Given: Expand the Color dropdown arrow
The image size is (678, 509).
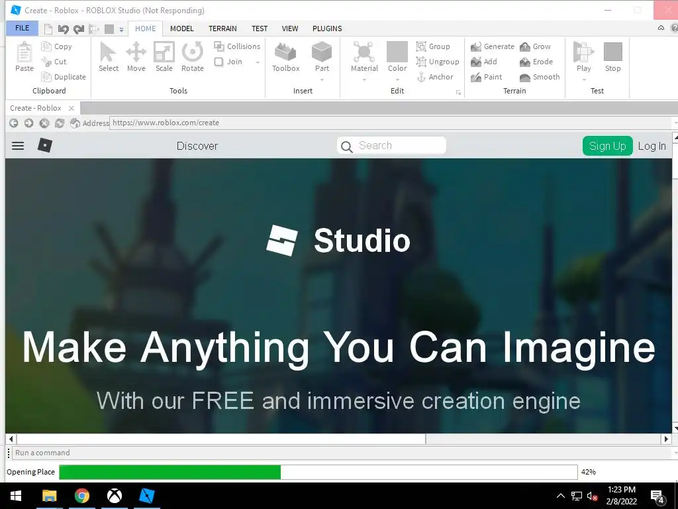Looking at the screenshot, I should tap(397, 80).
